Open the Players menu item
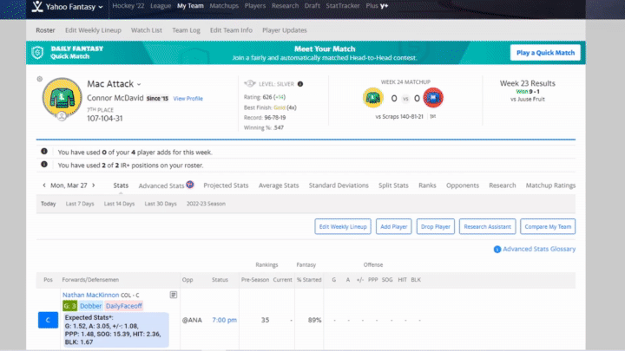Viewport: 625px width, 351px height. [255, 5]
